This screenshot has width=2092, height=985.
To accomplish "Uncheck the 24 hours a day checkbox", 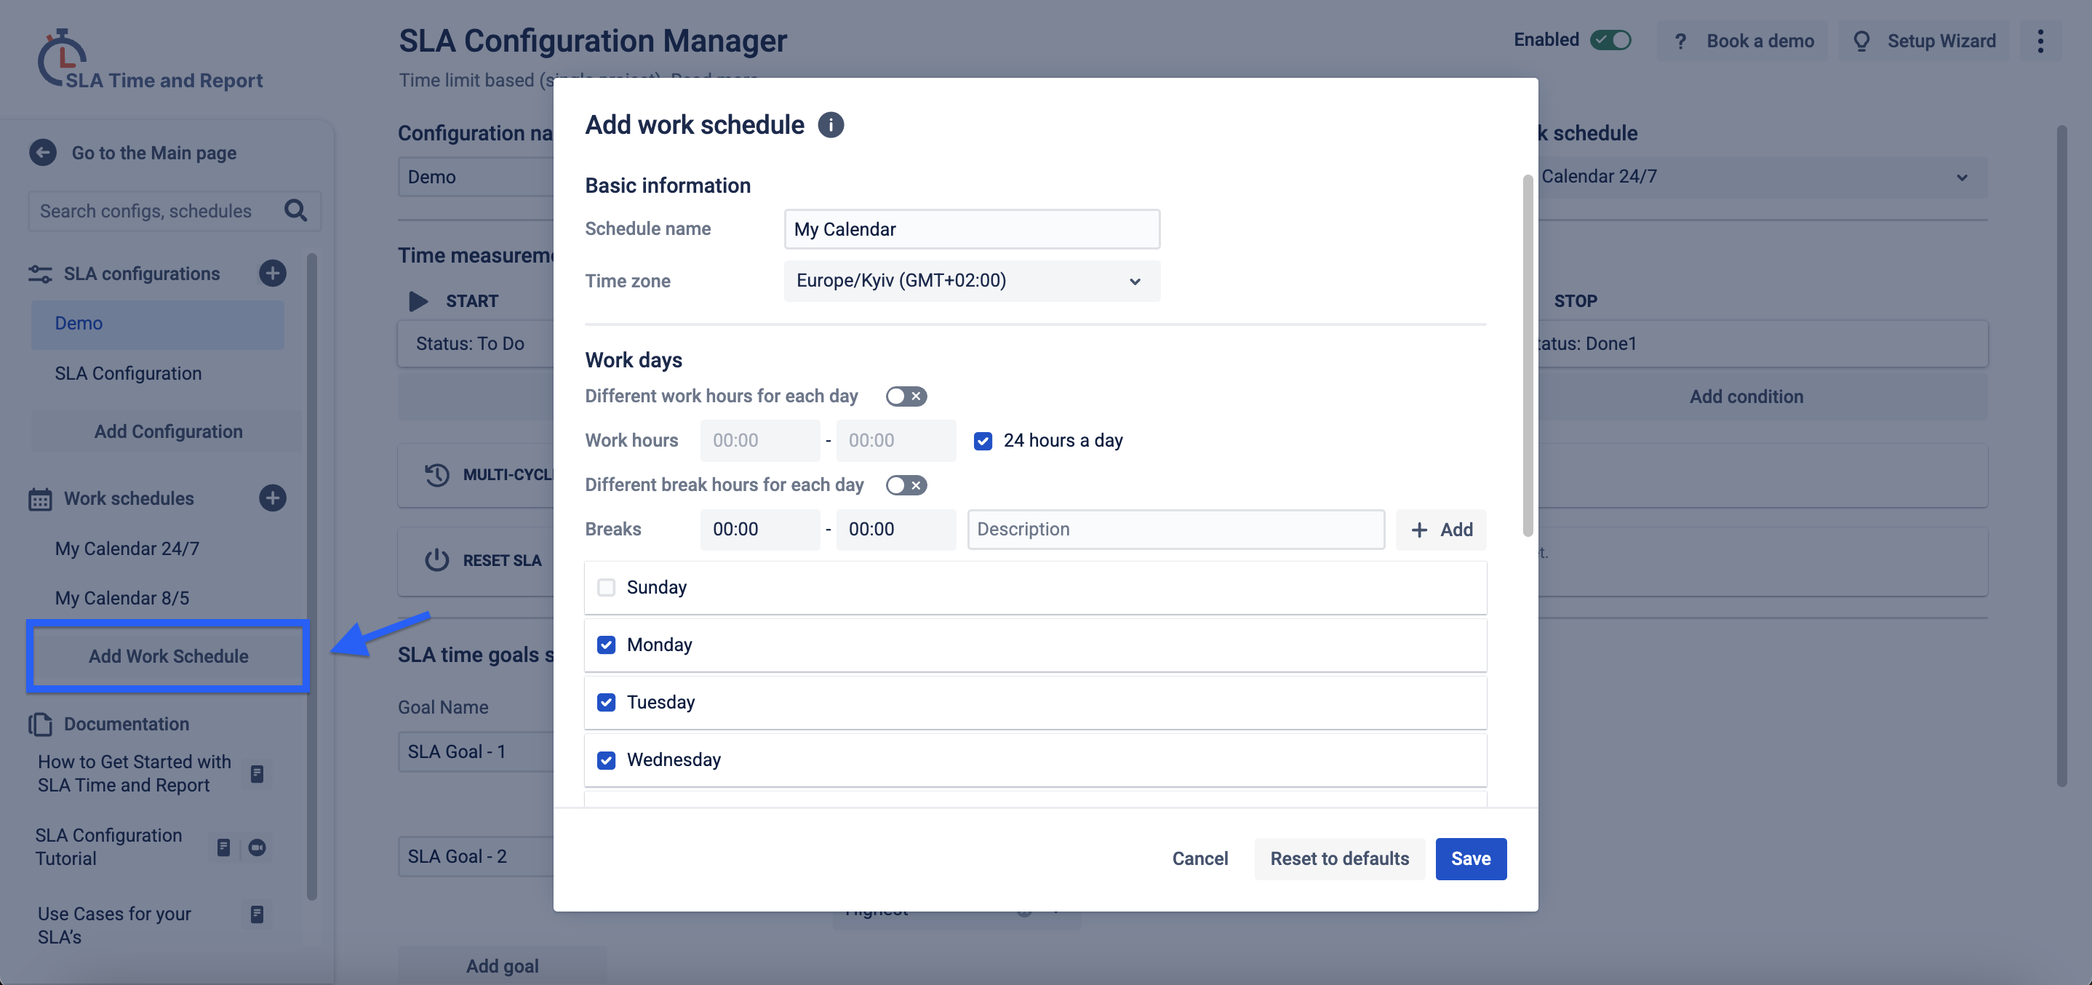I will pyautogui.click(x=983, y=441).
